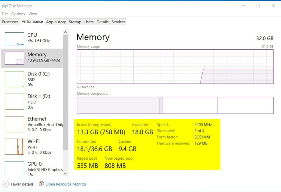
Task: Go to the Services tab
Action: point(118,22)
